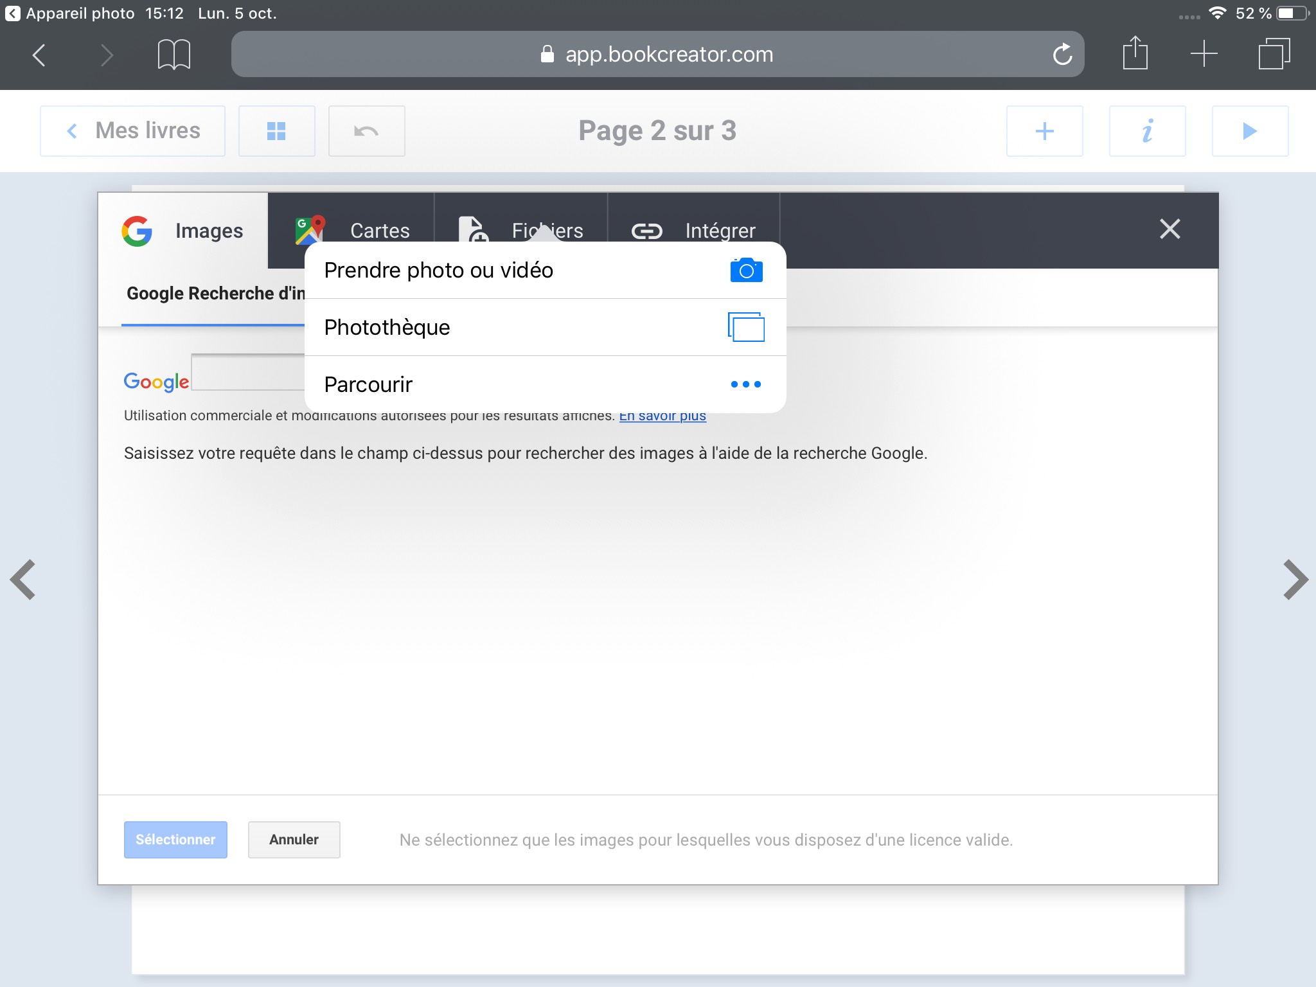
Task: Tap the Safari reload page icon
Action: tap(1062, 54)
